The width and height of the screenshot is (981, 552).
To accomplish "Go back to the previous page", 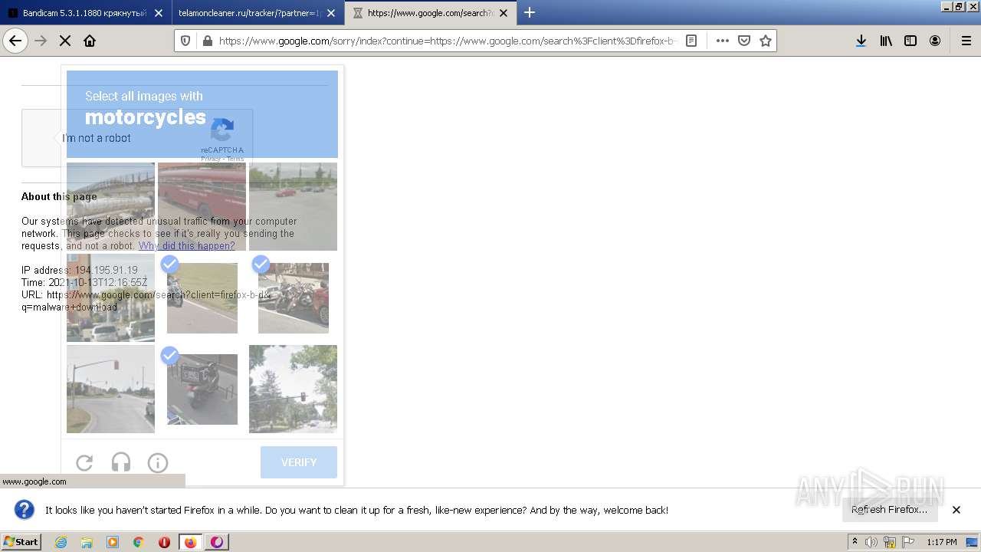I will tap(15, 41).
